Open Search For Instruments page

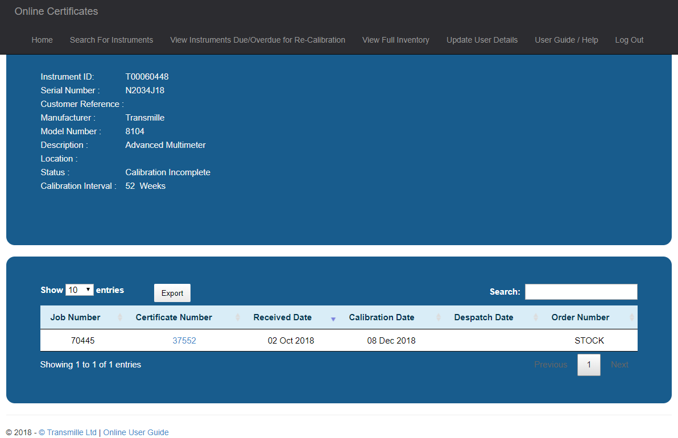(111, 40)
